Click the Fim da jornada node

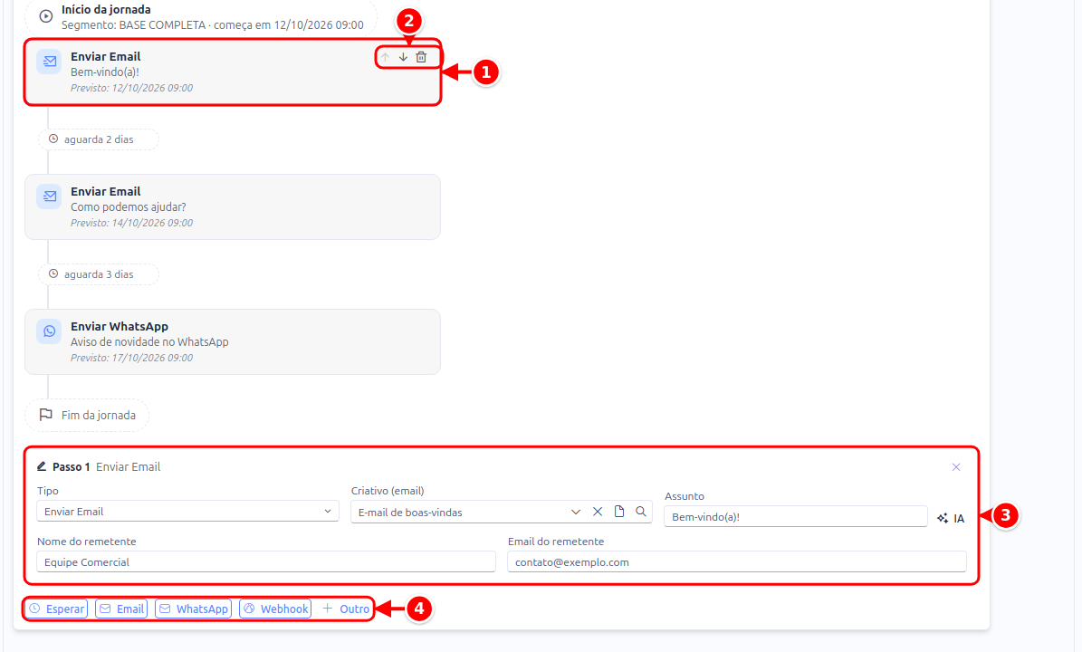coord(87,416)
